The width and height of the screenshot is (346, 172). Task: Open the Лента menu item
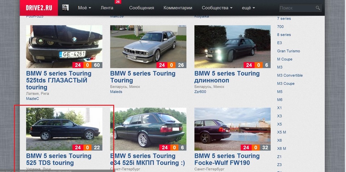107,8
